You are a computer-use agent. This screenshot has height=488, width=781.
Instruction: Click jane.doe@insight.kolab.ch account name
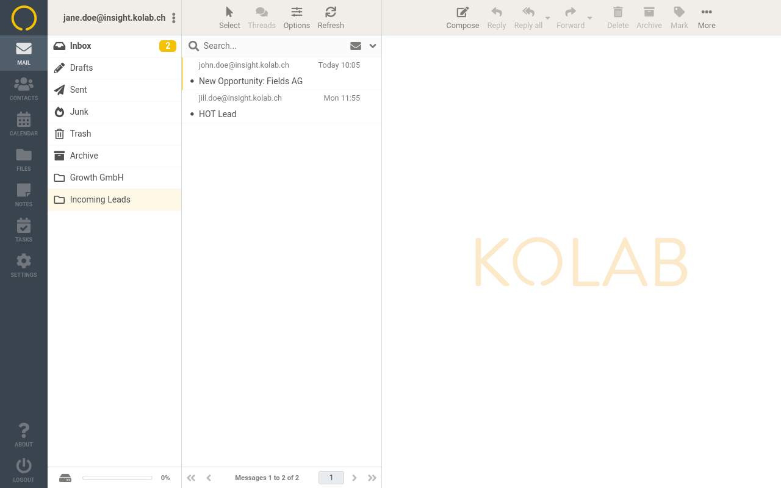[x=115, y=18]
